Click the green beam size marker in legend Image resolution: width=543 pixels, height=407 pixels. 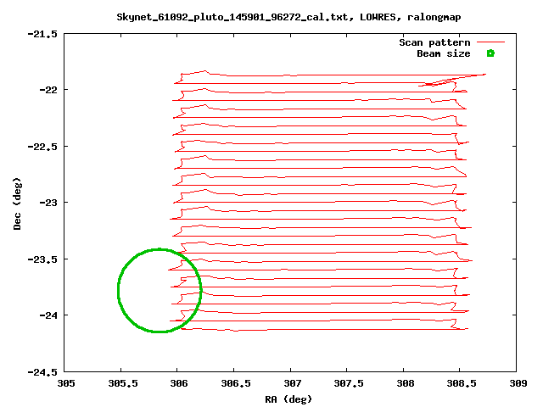click(x=490, y=53)
